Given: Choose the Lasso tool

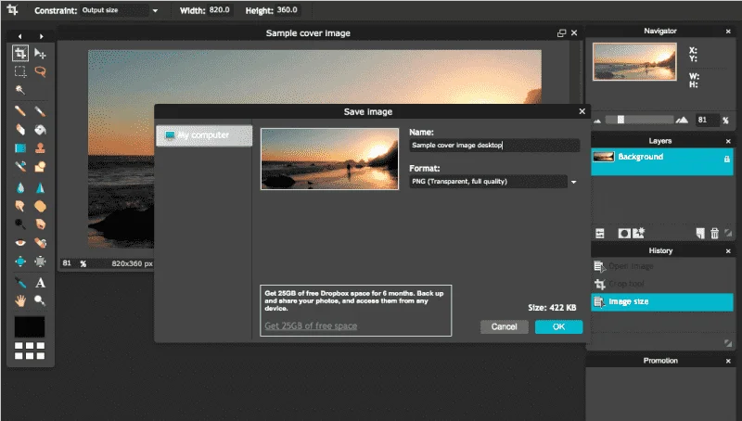Looking at the screenshot, I should click(x=41, y=71).
